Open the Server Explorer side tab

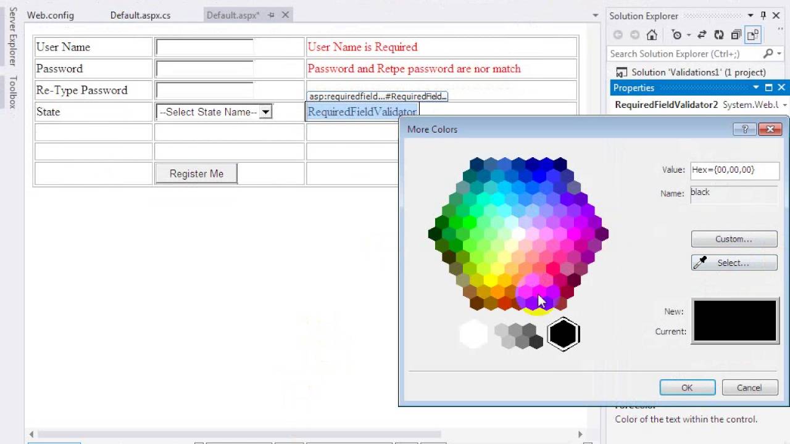point(12,36)
